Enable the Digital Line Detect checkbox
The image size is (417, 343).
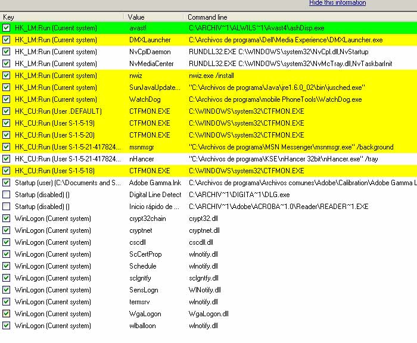[x=6, y=195]
